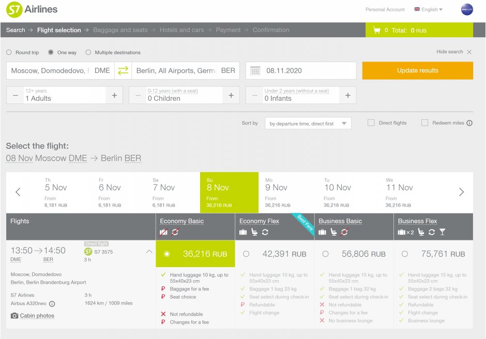Click the Airbus A320neo info icon
The width and height of the screenshot is (486, 339).
pos(52,304)
